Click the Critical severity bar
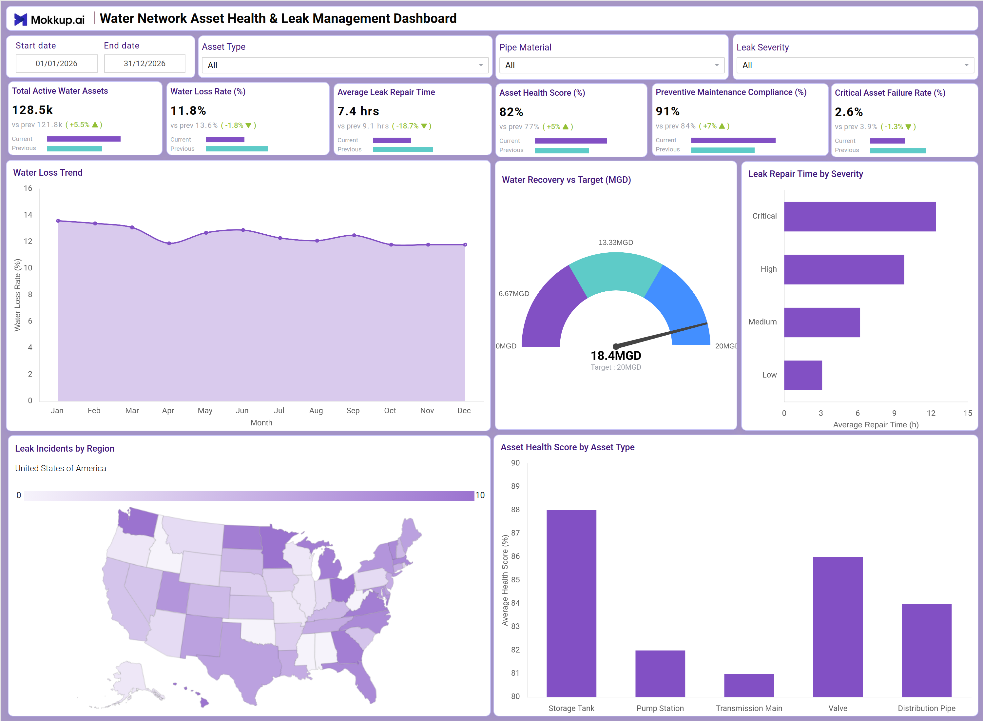The image size is (983, 721). tap(860, 217)
